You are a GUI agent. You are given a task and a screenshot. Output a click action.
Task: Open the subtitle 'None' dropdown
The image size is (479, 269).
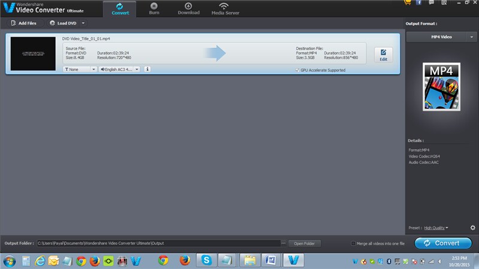80,69
